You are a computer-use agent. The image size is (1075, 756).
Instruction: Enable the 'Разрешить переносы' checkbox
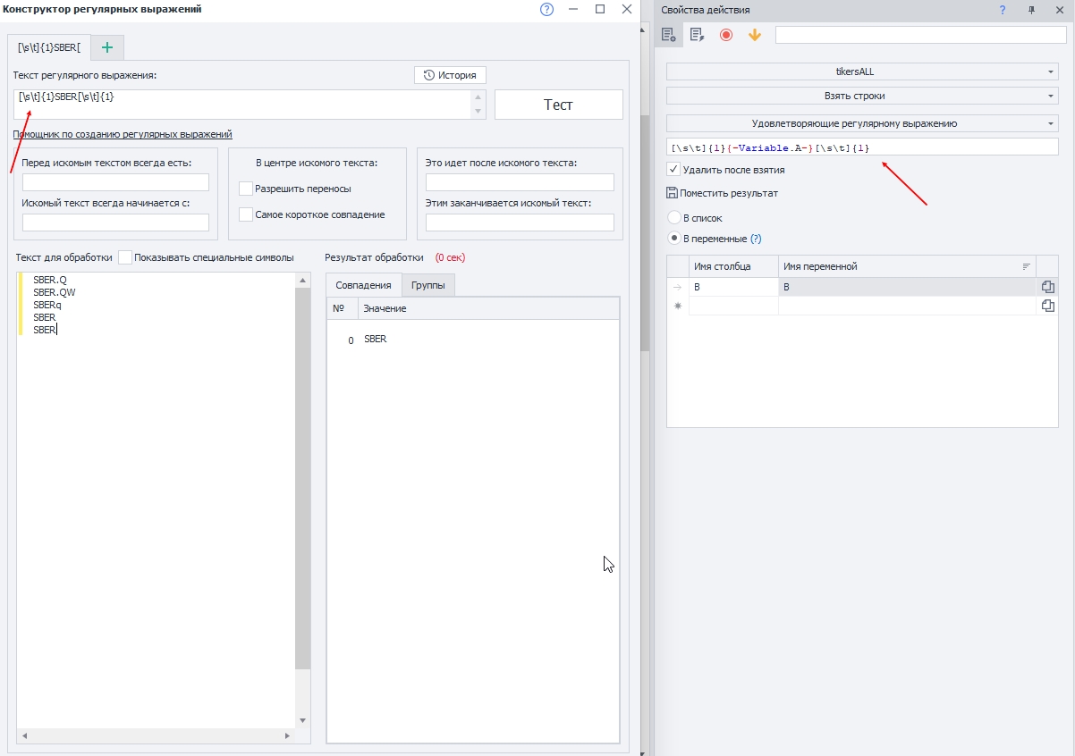(246, 189)
